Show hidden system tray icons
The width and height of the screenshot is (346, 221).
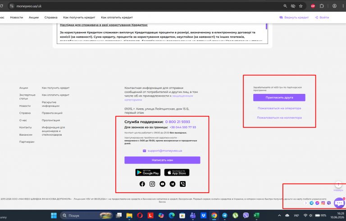[279, 216]
